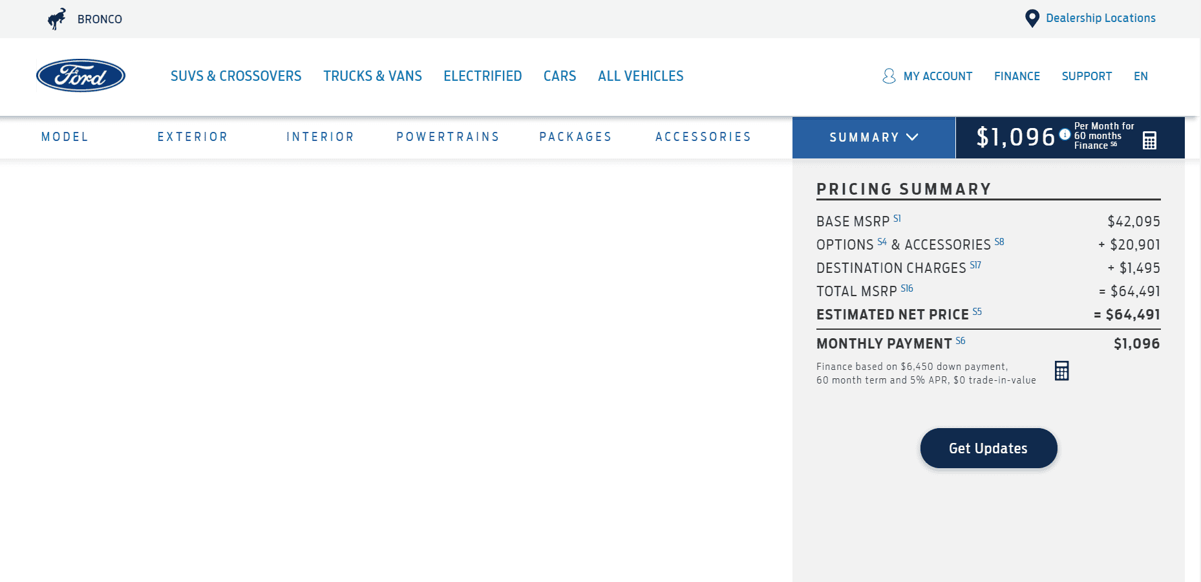The width and height of the screenshot is (1201, 582).
Task: Open the payment calculator beside finance details
Action: (x=1061, y=371)
